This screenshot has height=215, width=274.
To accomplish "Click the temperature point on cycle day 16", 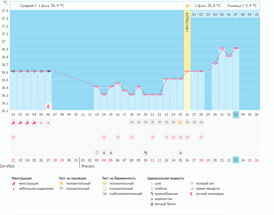I will (x=118, y=83).
